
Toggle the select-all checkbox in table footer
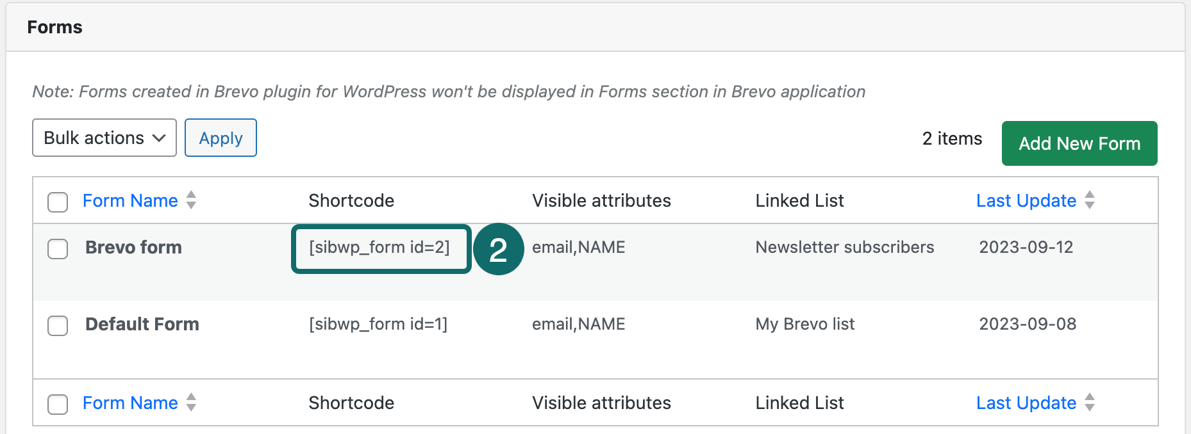pos(58,404)
